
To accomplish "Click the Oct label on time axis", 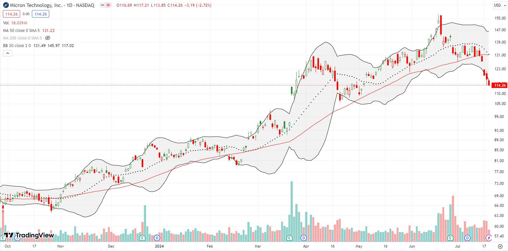I will pyautogui.click(x=8, y=246).
